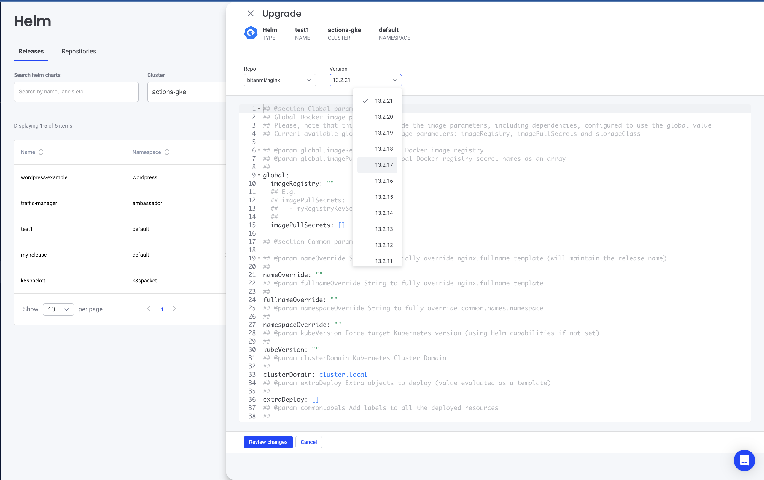Cancel the upgrade
Screen dimensions: 764x480
[x=308, y=442]
